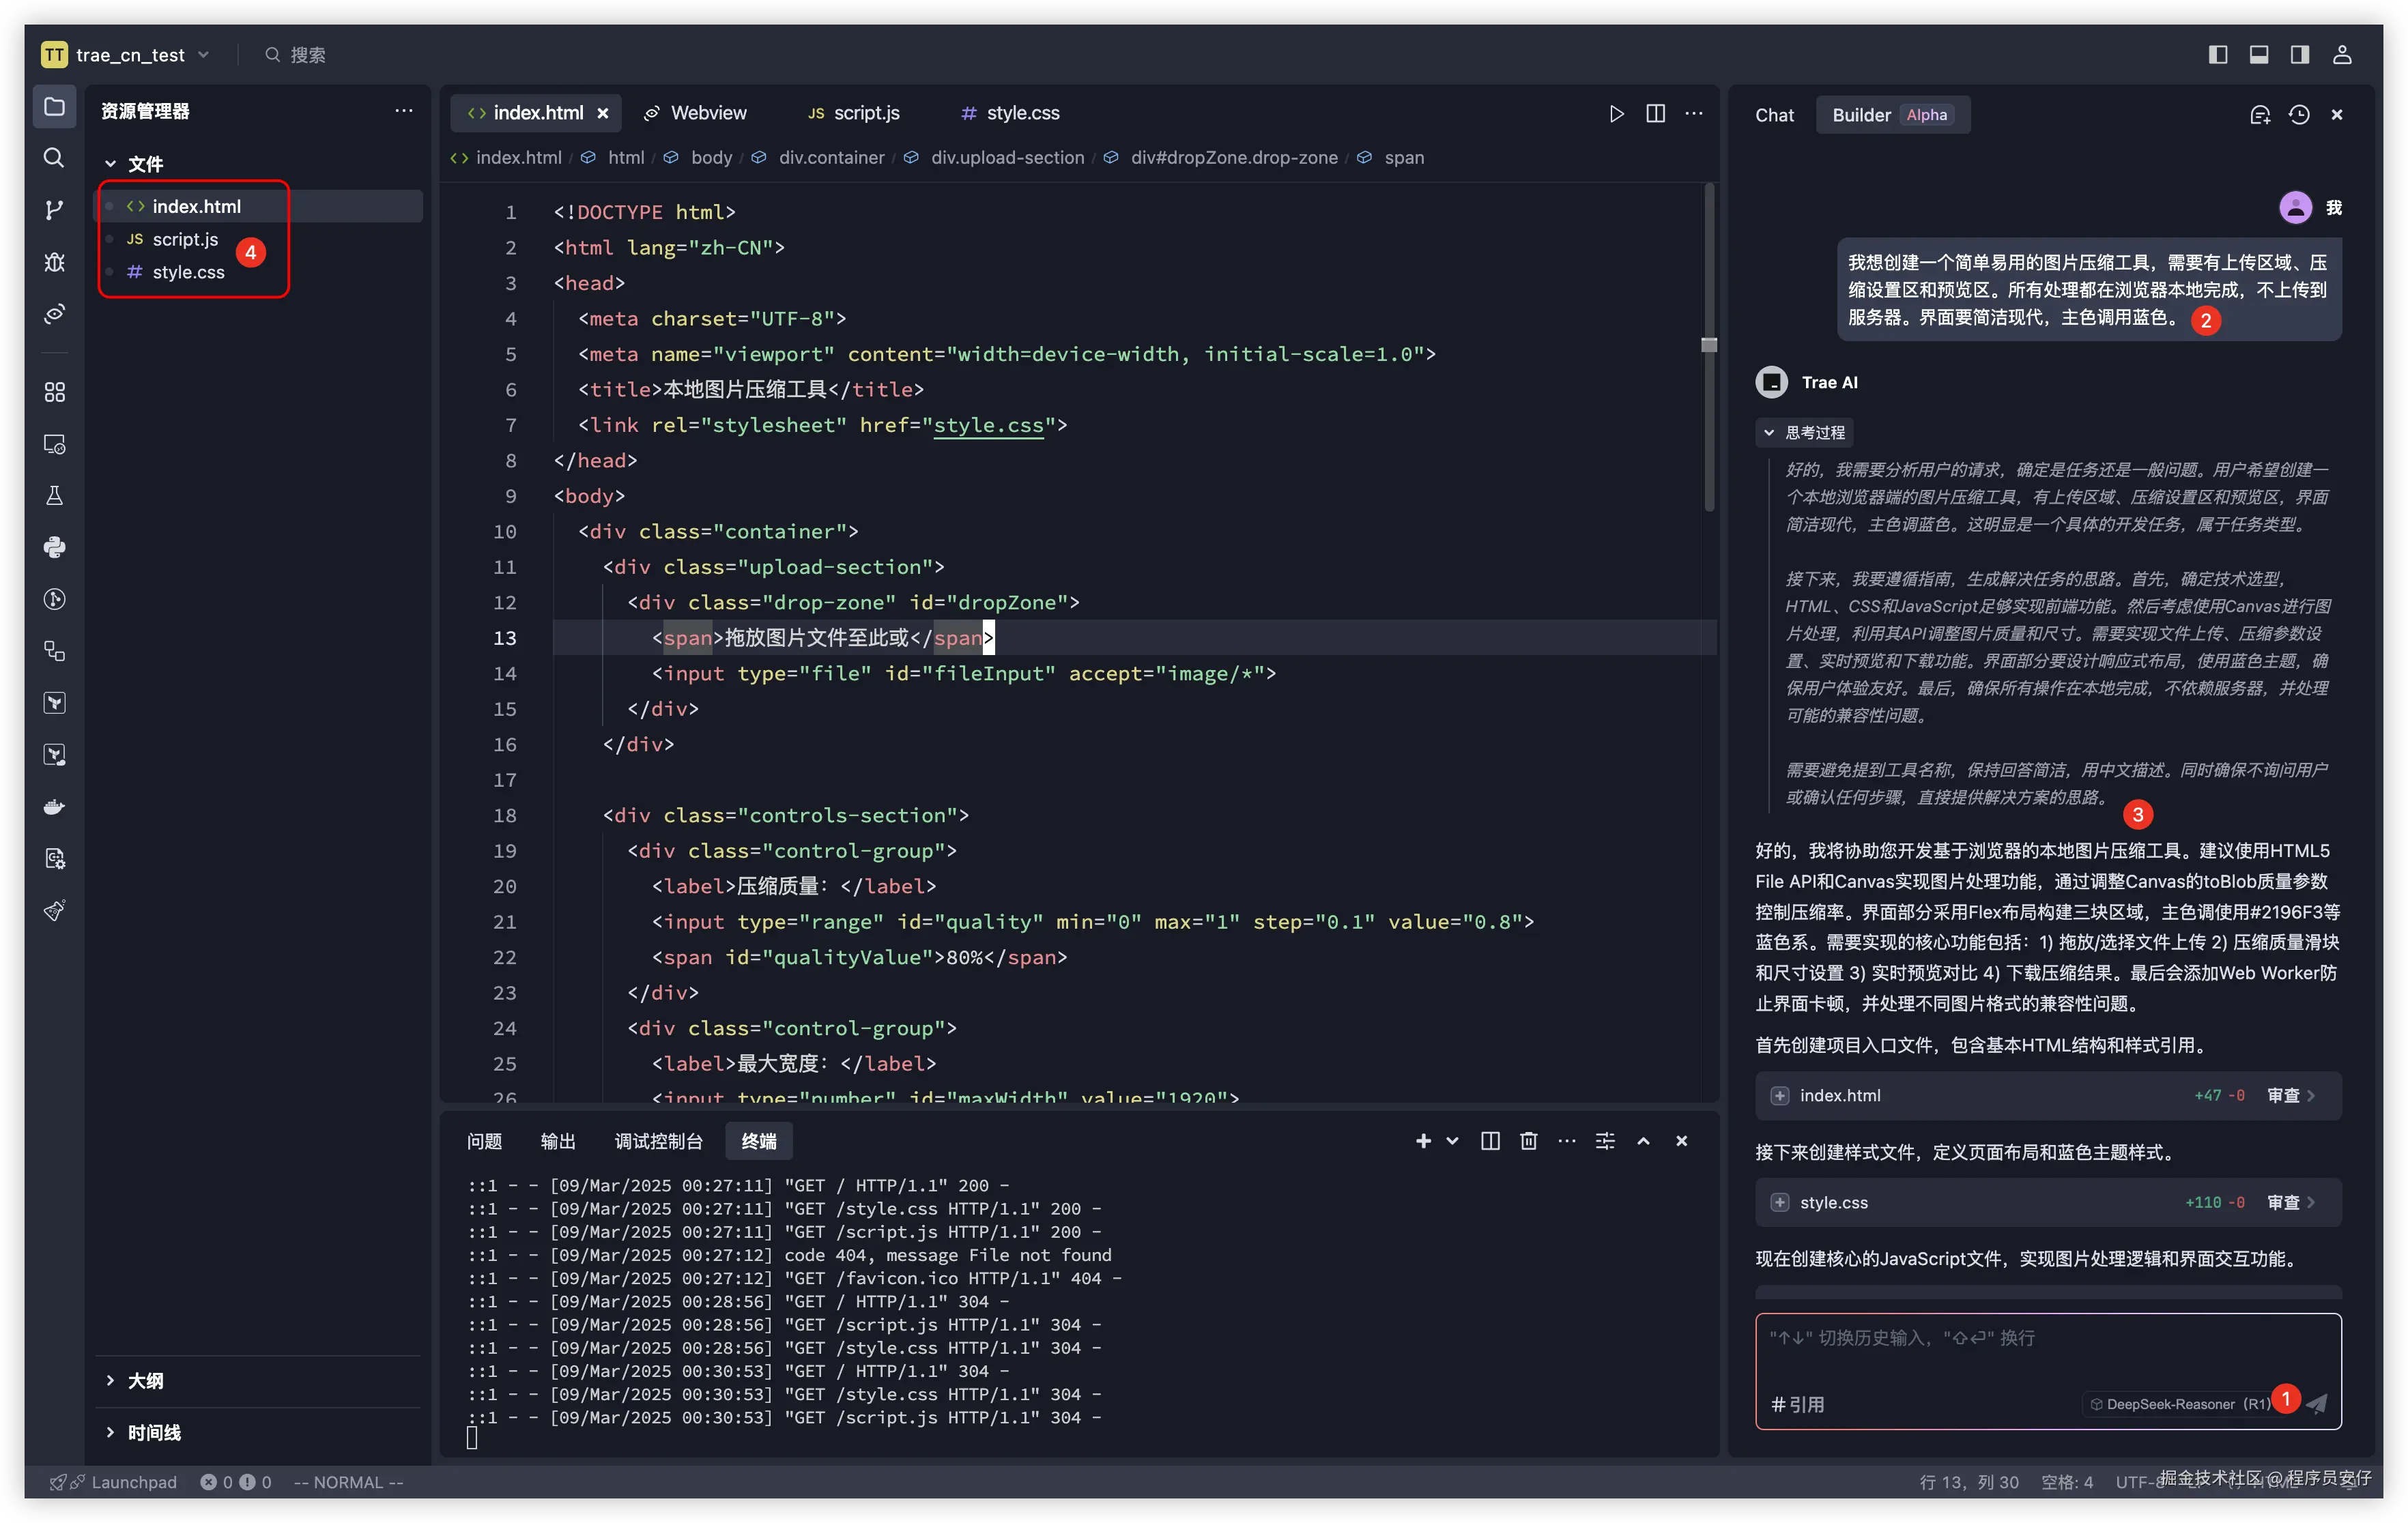Open the Run and Debug view

54,262
